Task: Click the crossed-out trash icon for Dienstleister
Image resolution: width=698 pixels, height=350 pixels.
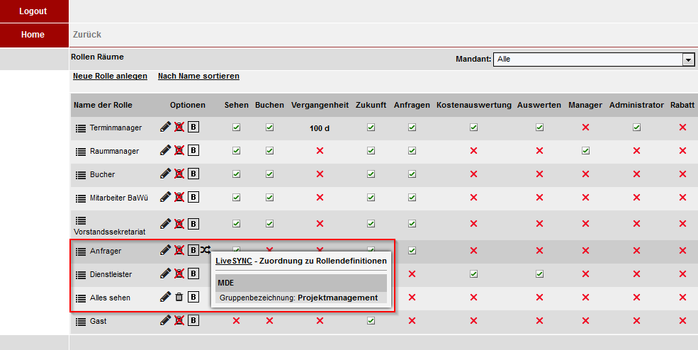Action: (179, 273)
